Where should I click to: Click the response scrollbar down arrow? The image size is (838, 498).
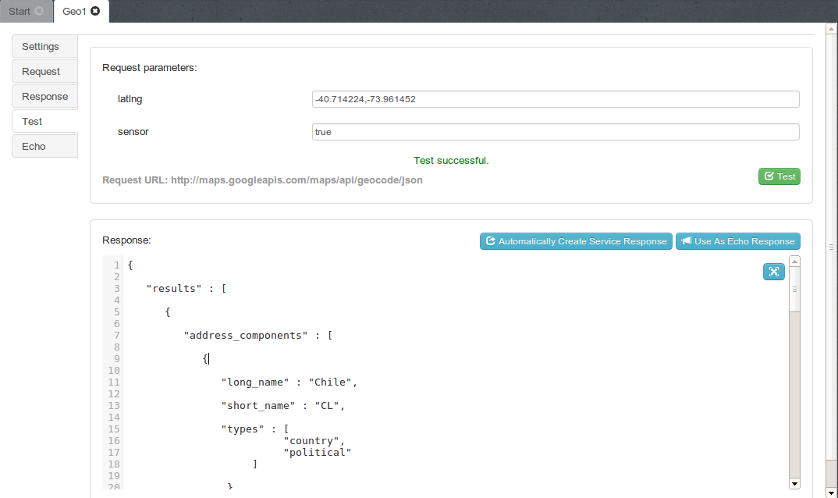(x=794, y=483)
